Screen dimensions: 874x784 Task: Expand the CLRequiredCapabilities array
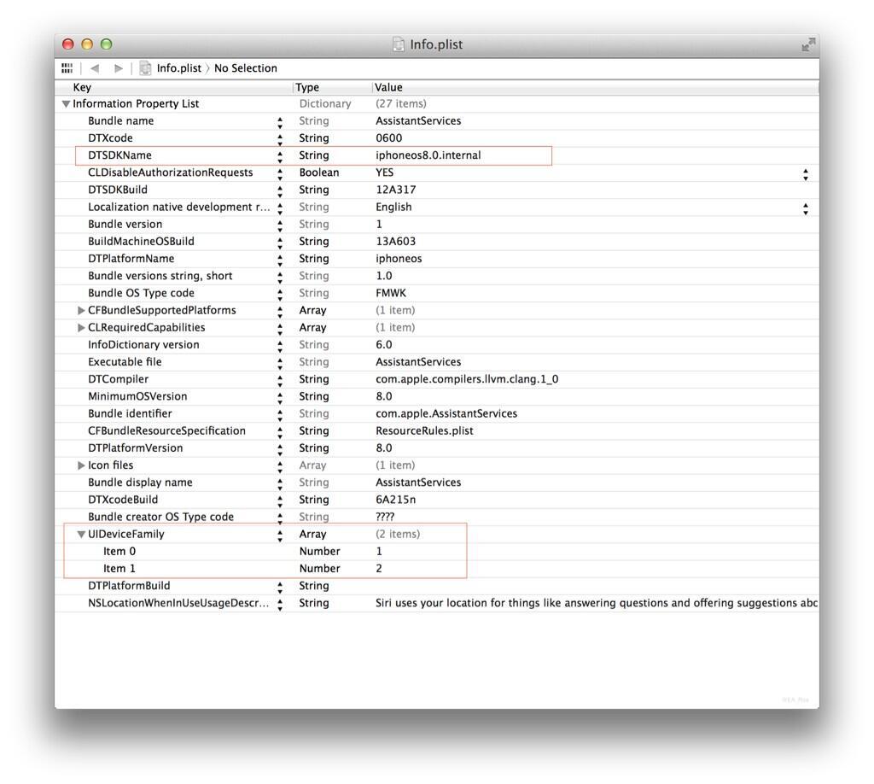(x=81, y=327)
